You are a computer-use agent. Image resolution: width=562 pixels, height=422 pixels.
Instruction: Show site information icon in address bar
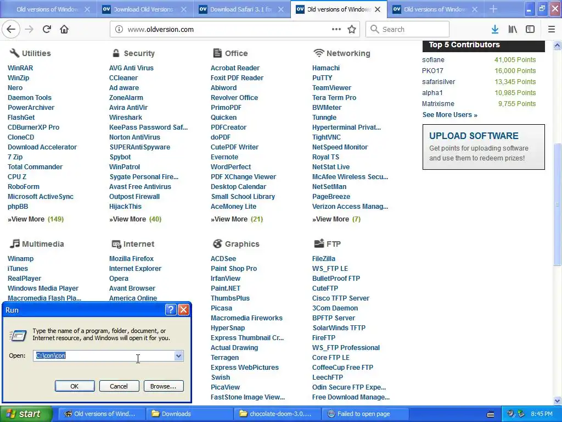[119, 29]
